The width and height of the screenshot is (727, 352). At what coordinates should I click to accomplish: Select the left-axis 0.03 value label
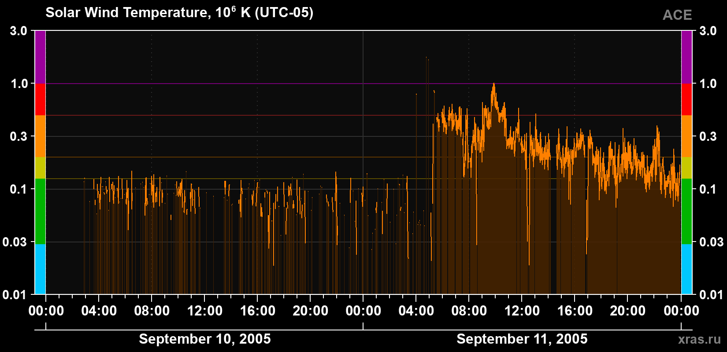[15, 242]
